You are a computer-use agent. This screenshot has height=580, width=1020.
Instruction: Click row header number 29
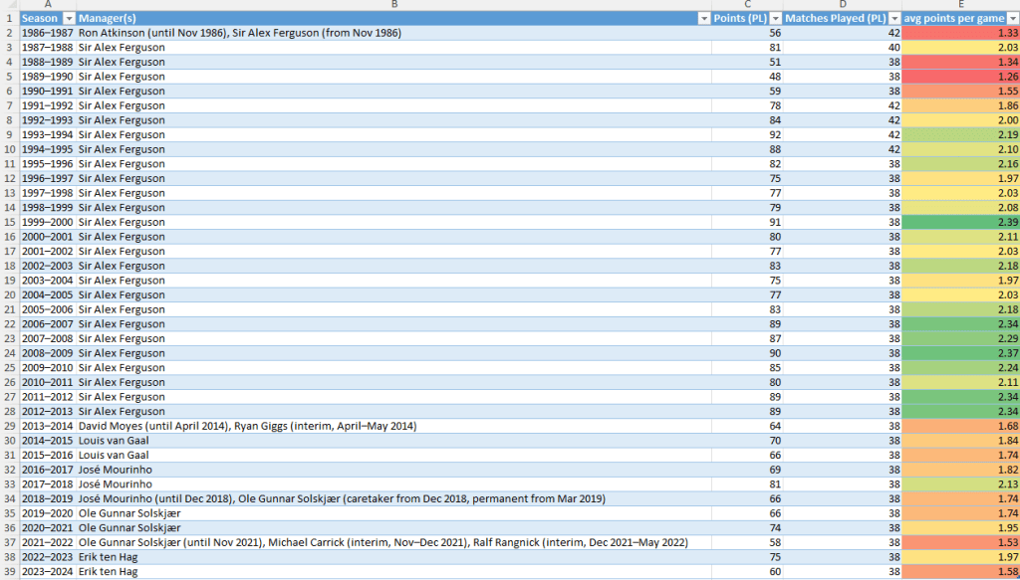pos(9,426)
